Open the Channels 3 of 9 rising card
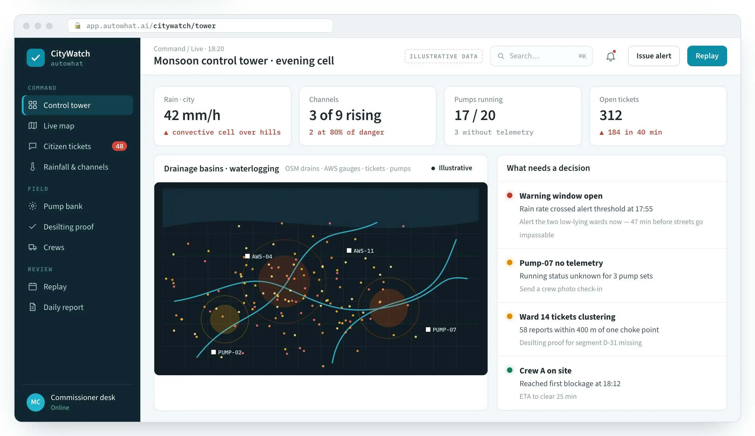 [x=368, y=116]
